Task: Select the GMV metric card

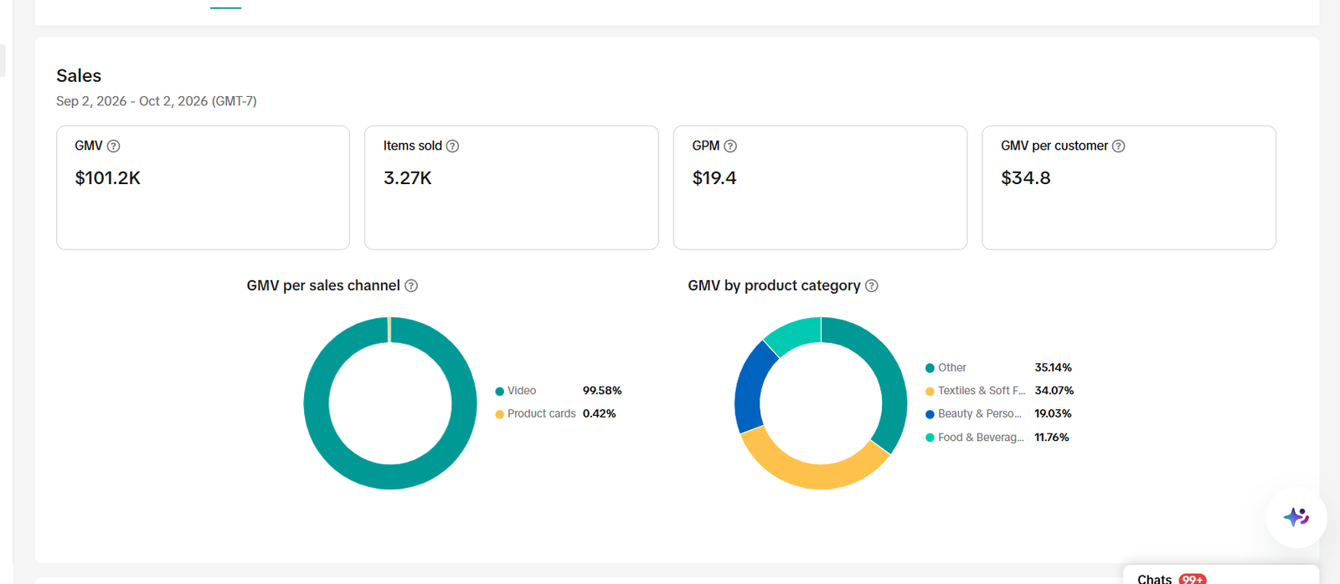Action: point(203,187)
